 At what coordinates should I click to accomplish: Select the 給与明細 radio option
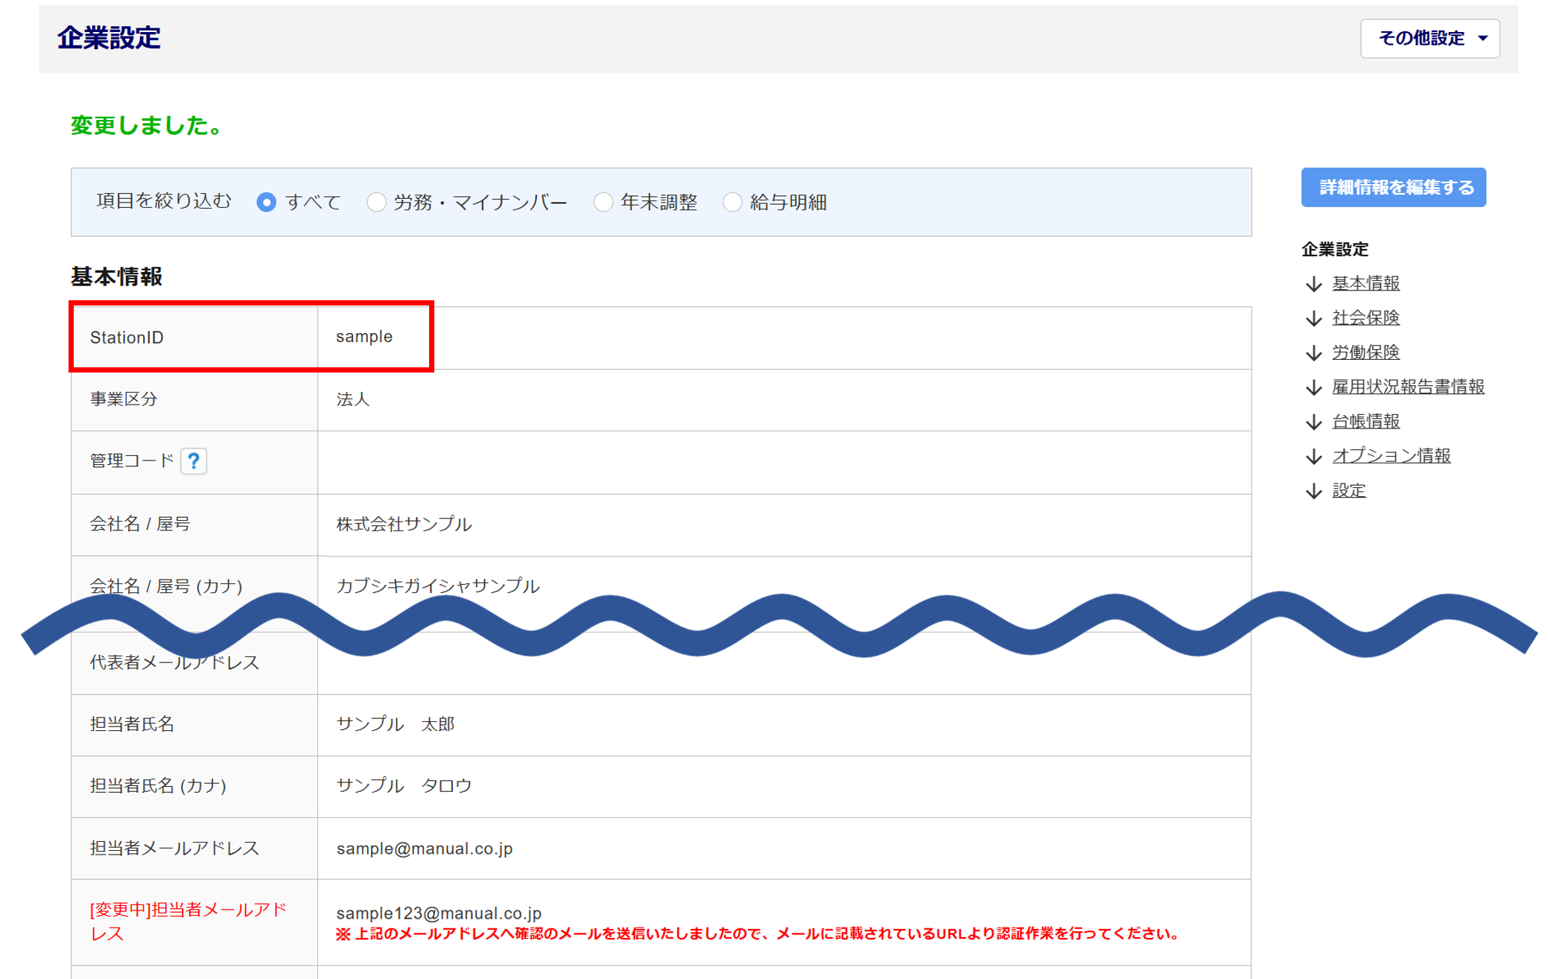[732, 202]
